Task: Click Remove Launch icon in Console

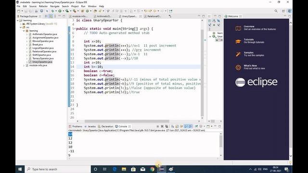Action: (x=162, y=126)
